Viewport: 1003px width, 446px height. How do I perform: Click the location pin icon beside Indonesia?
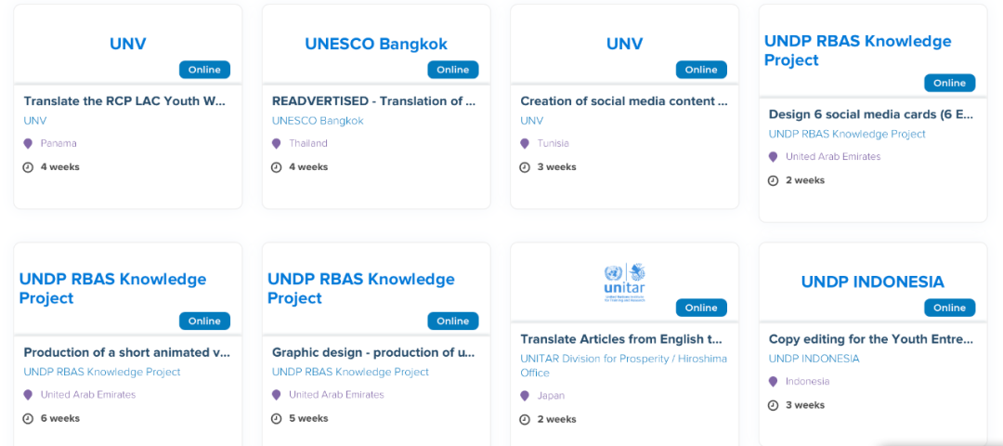coord(773,382)
